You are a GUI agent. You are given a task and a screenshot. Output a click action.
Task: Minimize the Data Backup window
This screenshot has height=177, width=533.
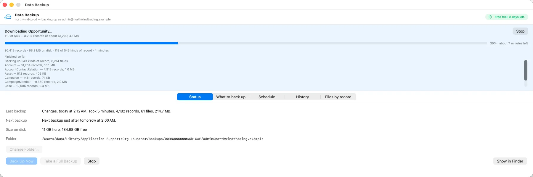tap(12, 5)
